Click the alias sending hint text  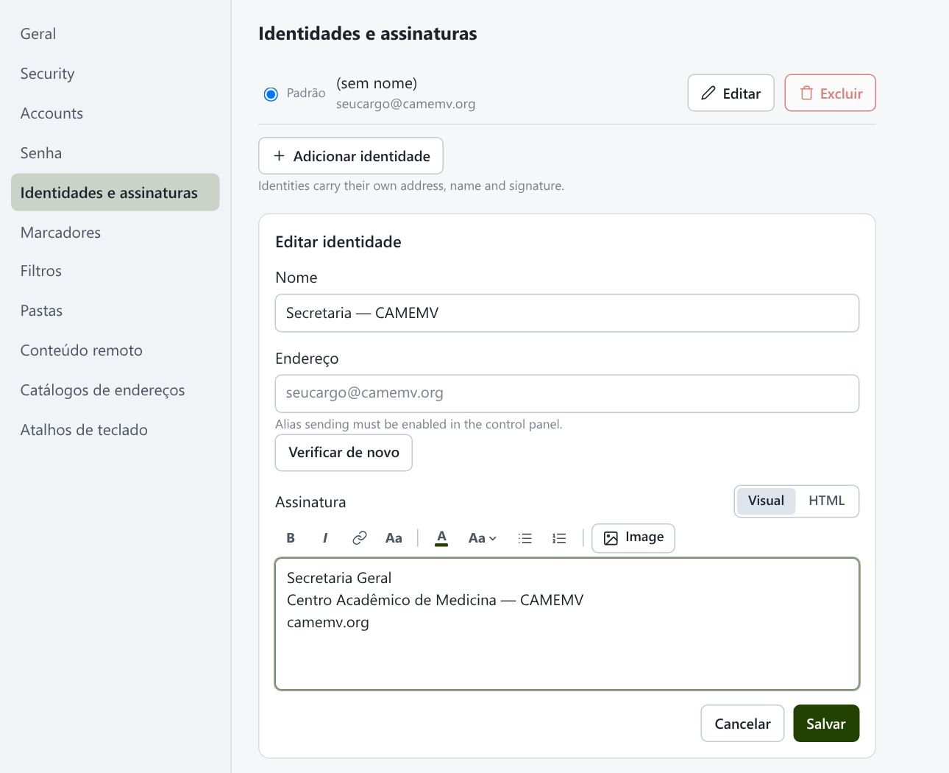pyautogui.click(x=419, y=424)
